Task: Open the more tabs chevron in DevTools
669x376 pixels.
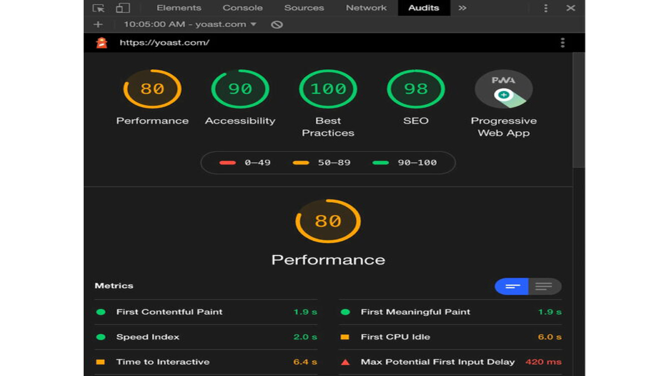Action: (x=462, y=8)
